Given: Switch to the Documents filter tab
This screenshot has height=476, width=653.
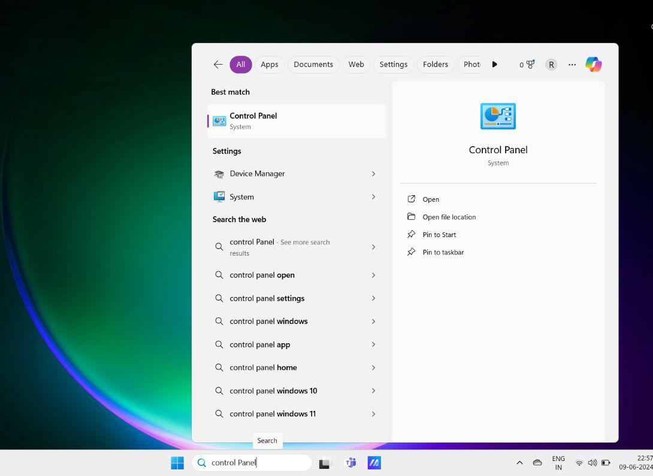Looking at the screenshot, I should (313, 65).
